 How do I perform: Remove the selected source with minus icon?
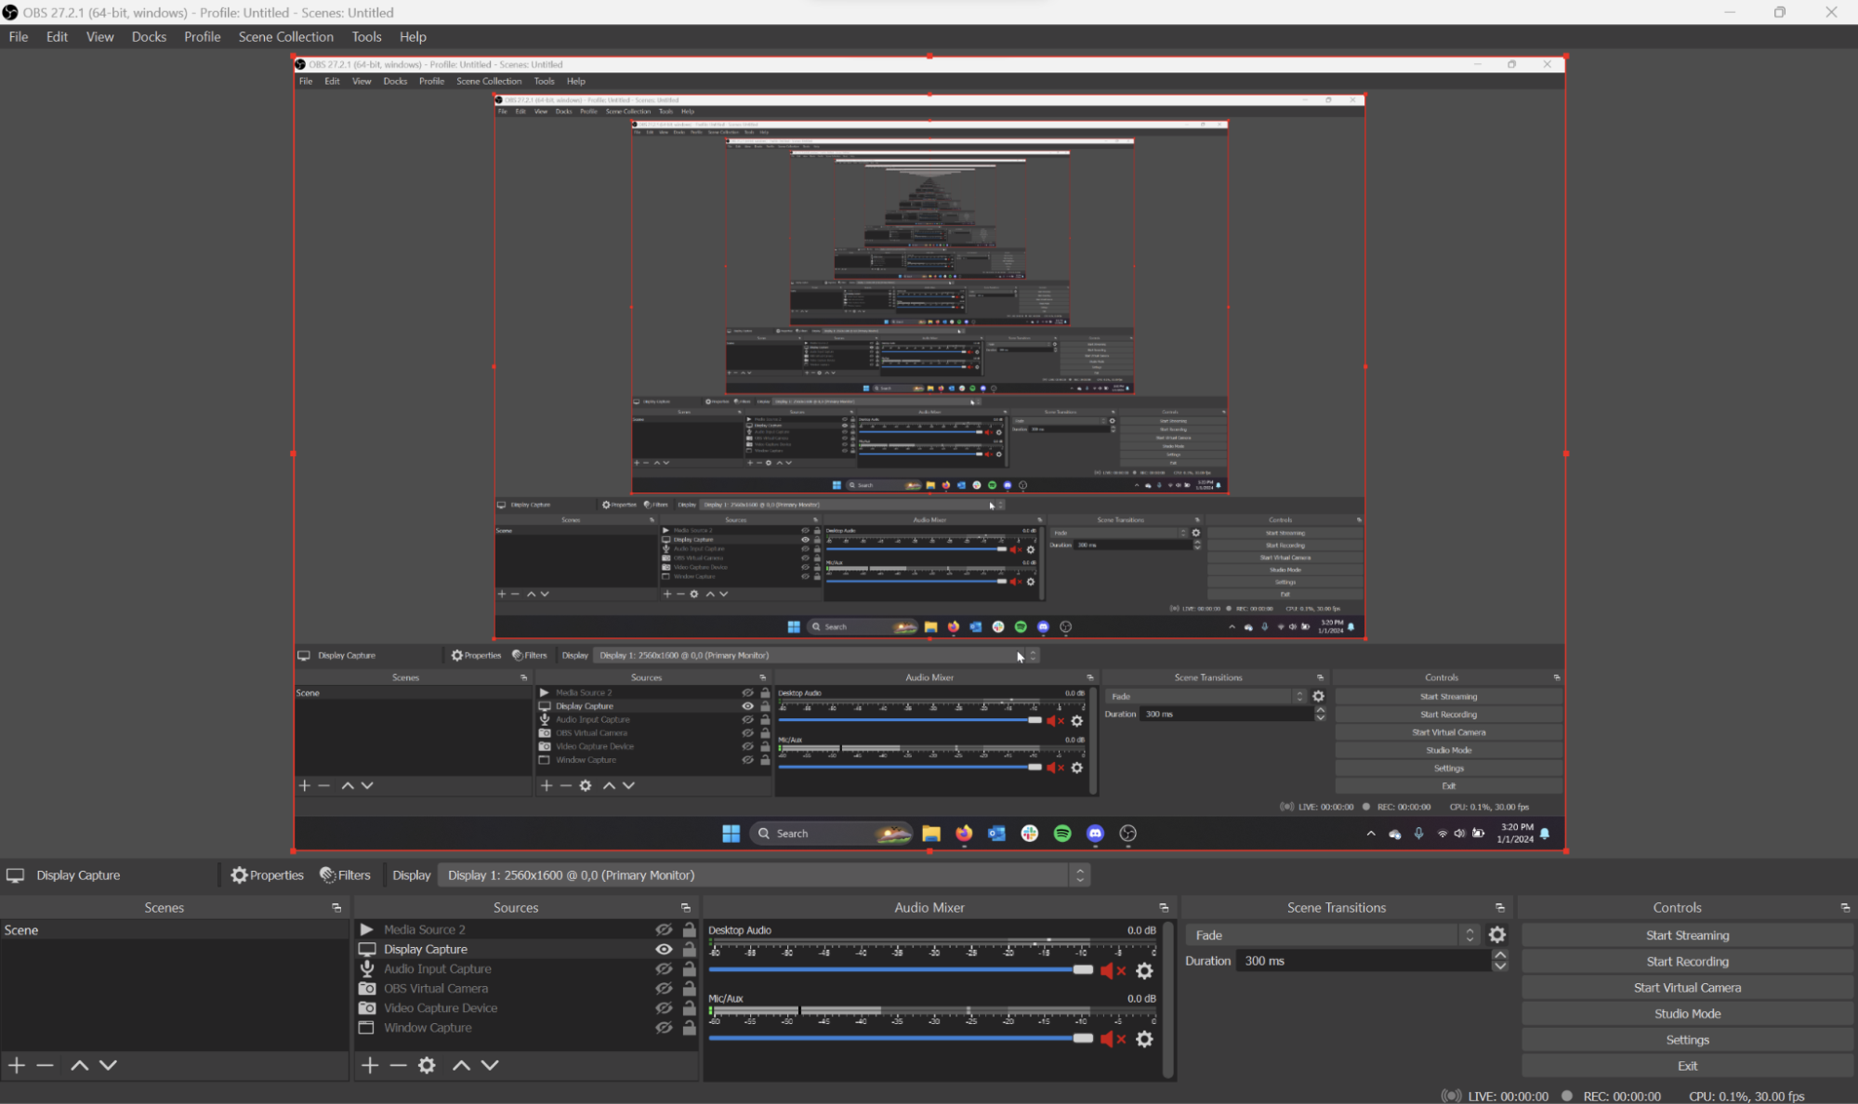[x=398, y=1065]
